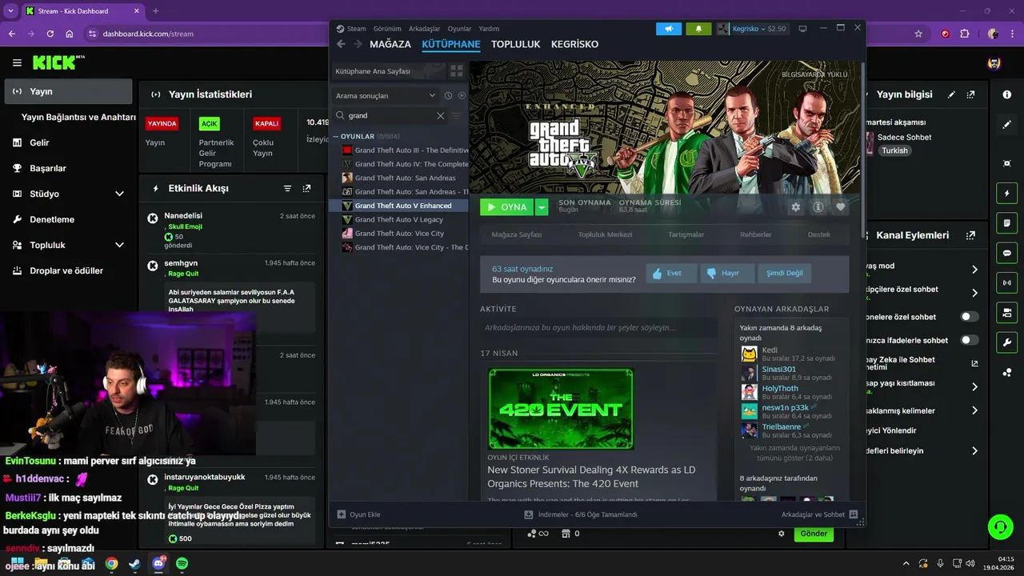This screenshot has width=1024, height=576.
Task: Open Arkadaşlar ve Sohbet
Action: 819,514
